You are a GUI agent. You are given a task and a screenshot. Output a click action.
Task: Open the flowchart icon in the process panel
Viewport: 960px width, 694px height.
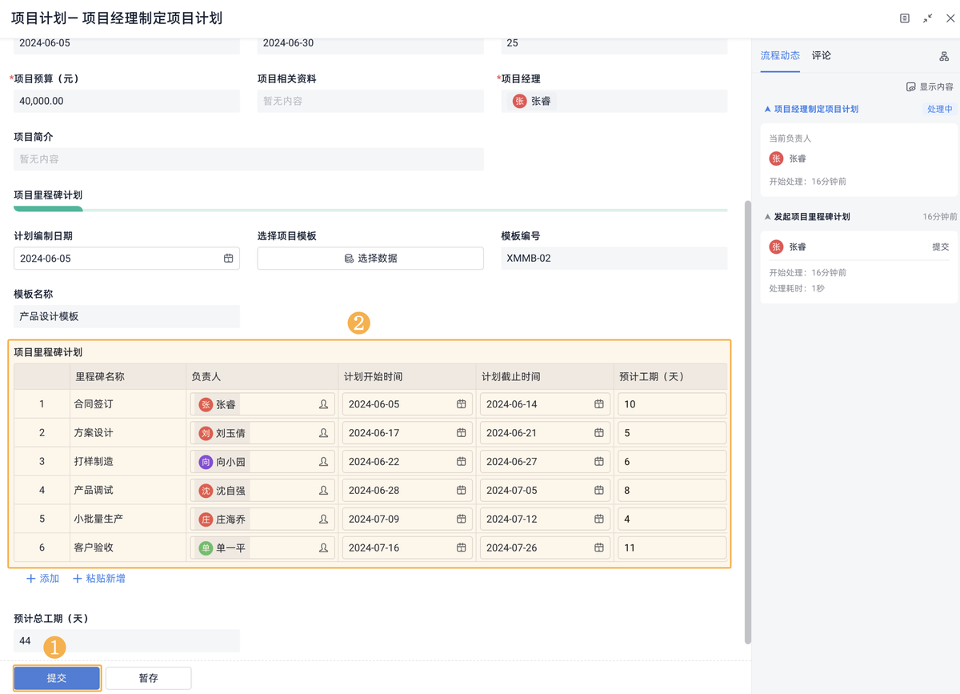point(944,55)
